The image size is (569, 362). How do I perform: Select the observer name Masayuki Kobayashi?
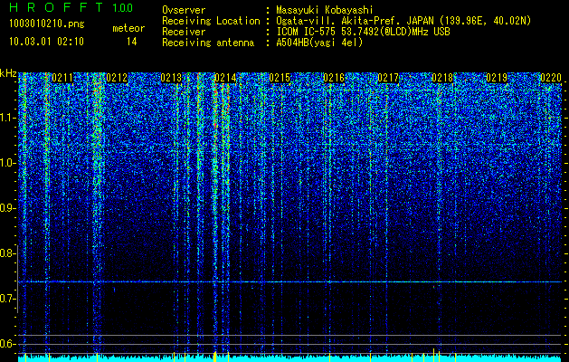tap(325, 10)
